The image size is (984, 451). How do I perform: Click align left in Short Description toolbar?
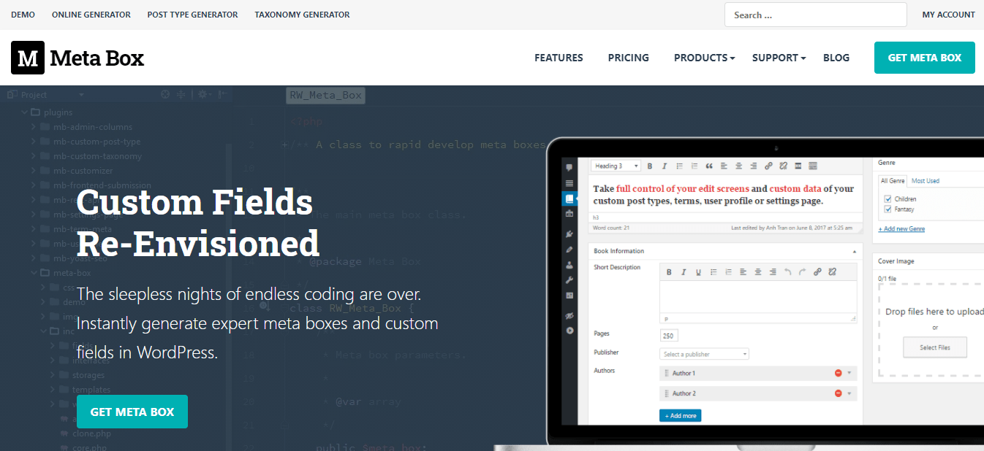[743, 272]
